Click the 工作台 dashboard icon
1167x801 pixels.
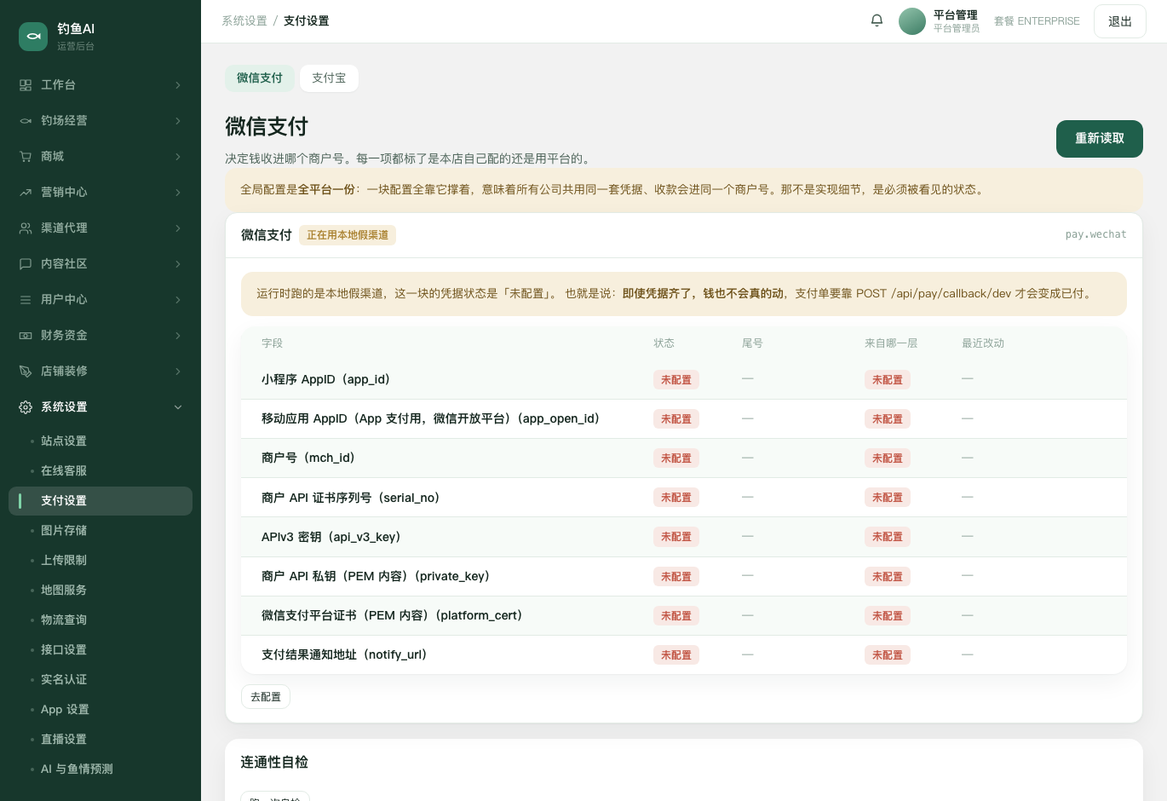click(26, 85)
